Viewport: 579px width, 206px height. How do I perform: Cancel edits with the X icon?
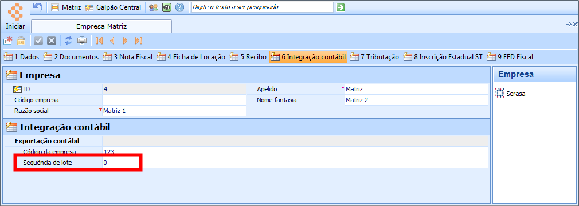(x=52, y=41)
